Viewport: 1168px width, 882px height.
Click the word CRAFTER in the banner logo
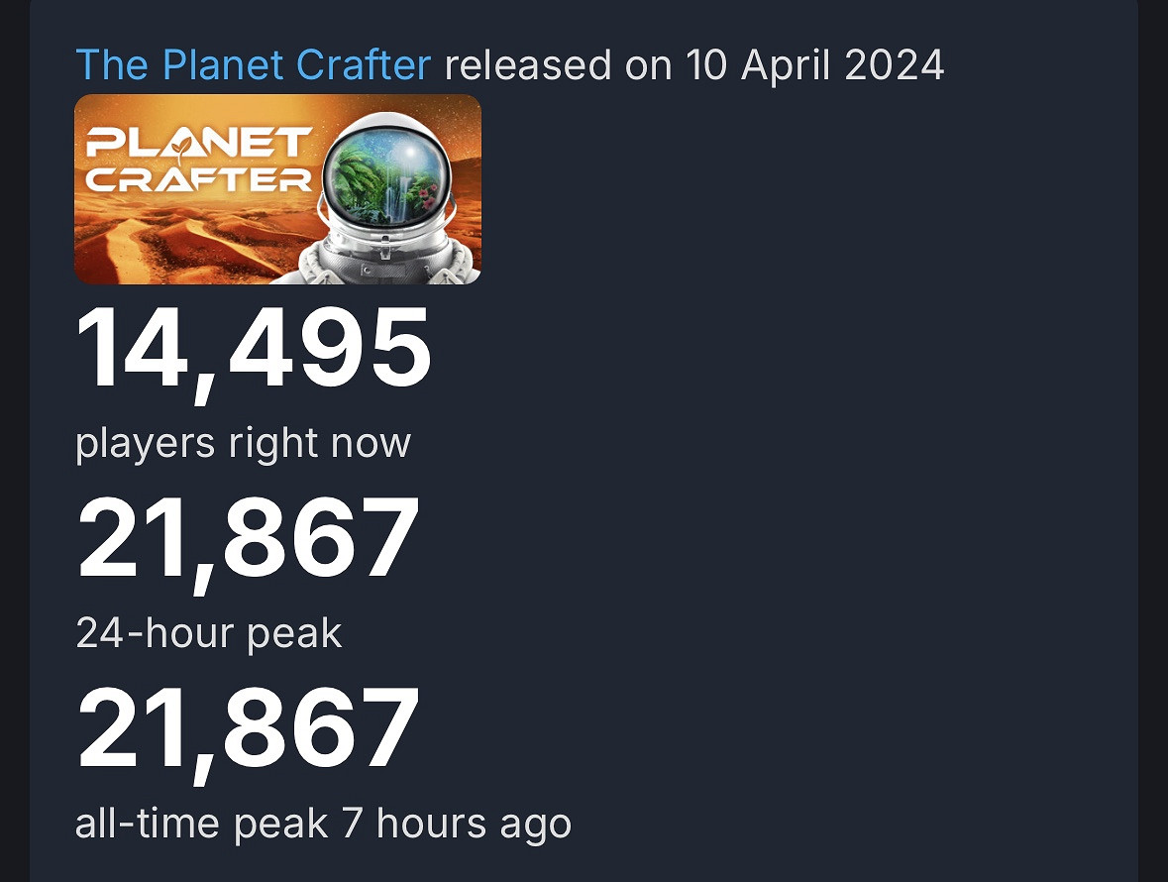pyautogui.click(x=198, y=179)
